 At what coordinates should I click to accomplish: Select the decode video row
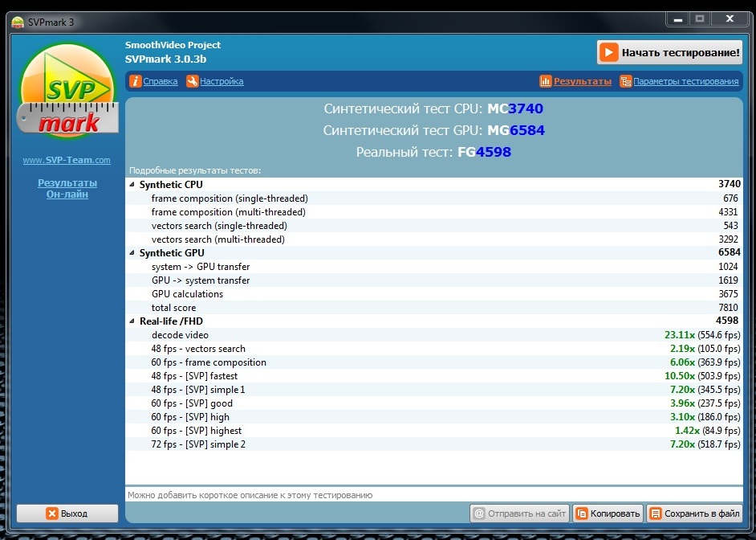[x=434, y=335]
